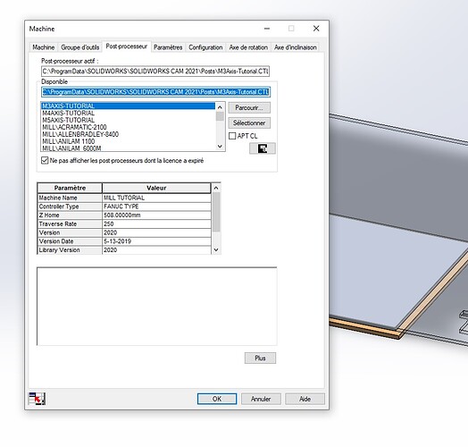Click the Disponible path field
The width and height of the screenshot is (468, 447).
(x=155, y=92)
